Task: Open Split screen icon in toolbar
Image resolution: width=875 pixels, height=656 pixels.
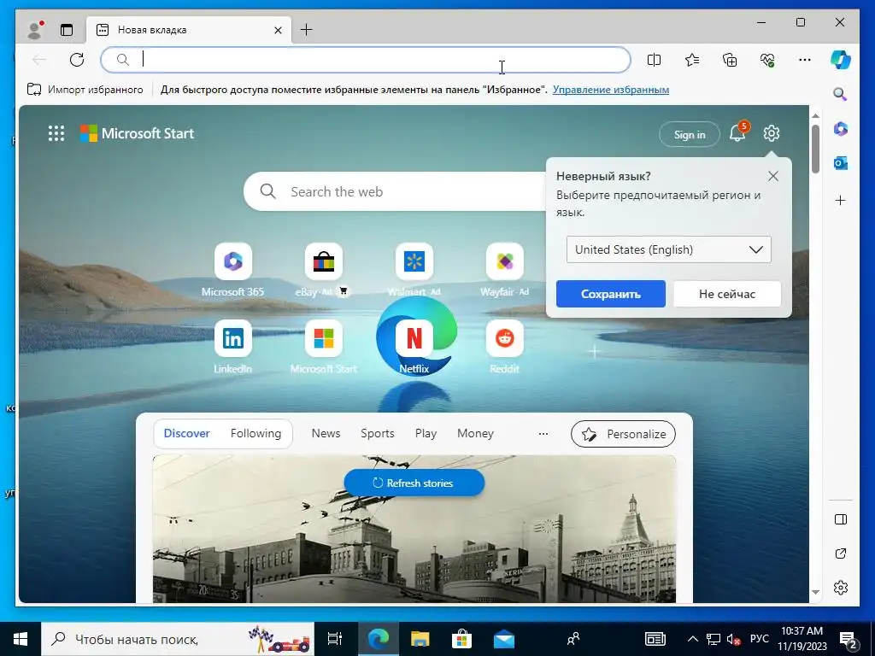Action: click(x=654, y=60)
